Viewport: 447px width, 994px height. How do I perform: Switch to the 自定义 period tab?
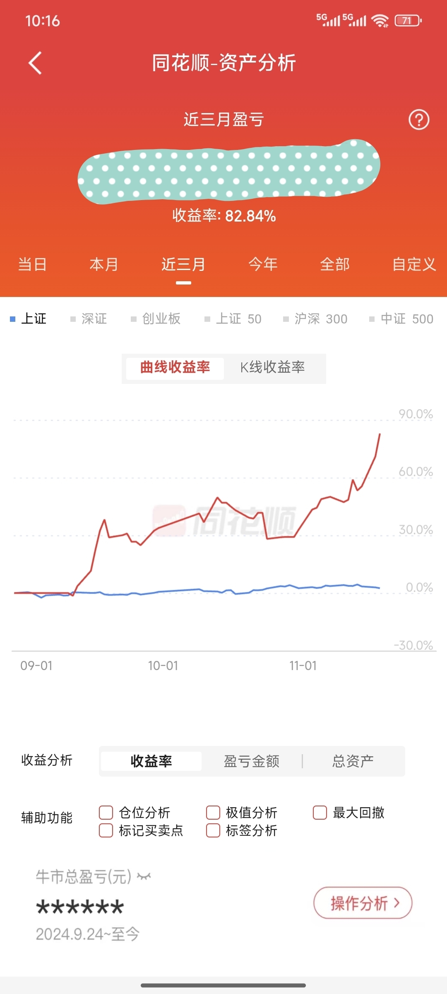coord(414,264)
